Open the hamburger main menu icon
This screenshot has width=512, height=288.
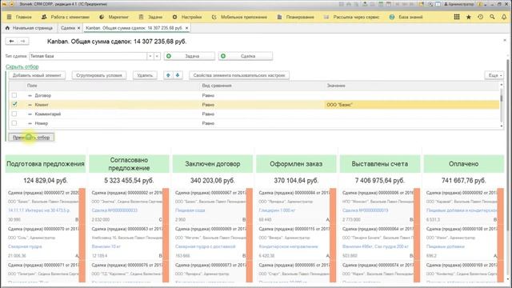(x=9, y=17)
